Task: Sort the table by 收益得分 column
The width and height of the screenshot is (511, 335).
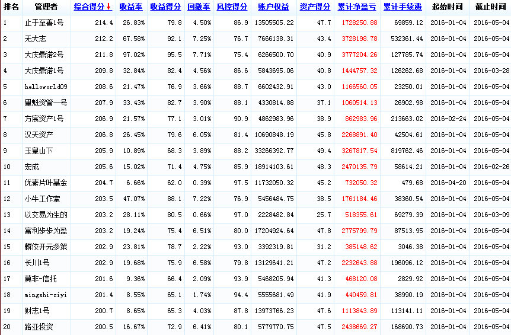Action: (x=165, y=7)
